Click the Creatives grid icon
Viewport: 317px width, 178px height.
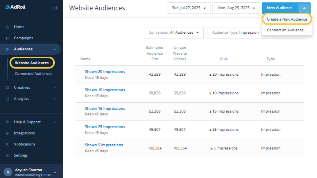8,88
